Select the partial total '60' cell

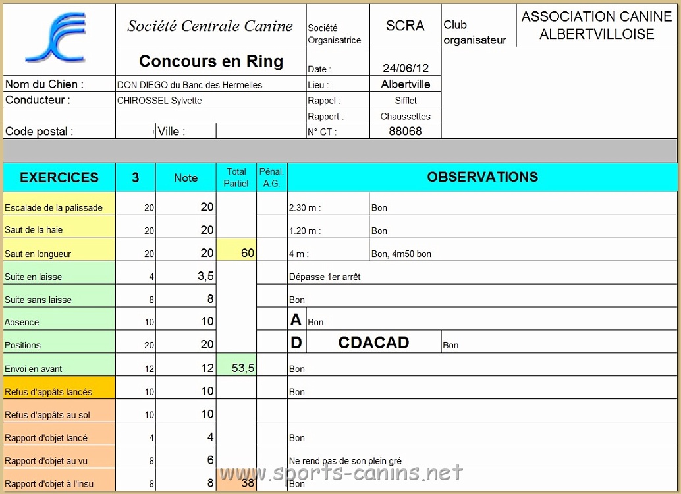[x=236, y=250]
